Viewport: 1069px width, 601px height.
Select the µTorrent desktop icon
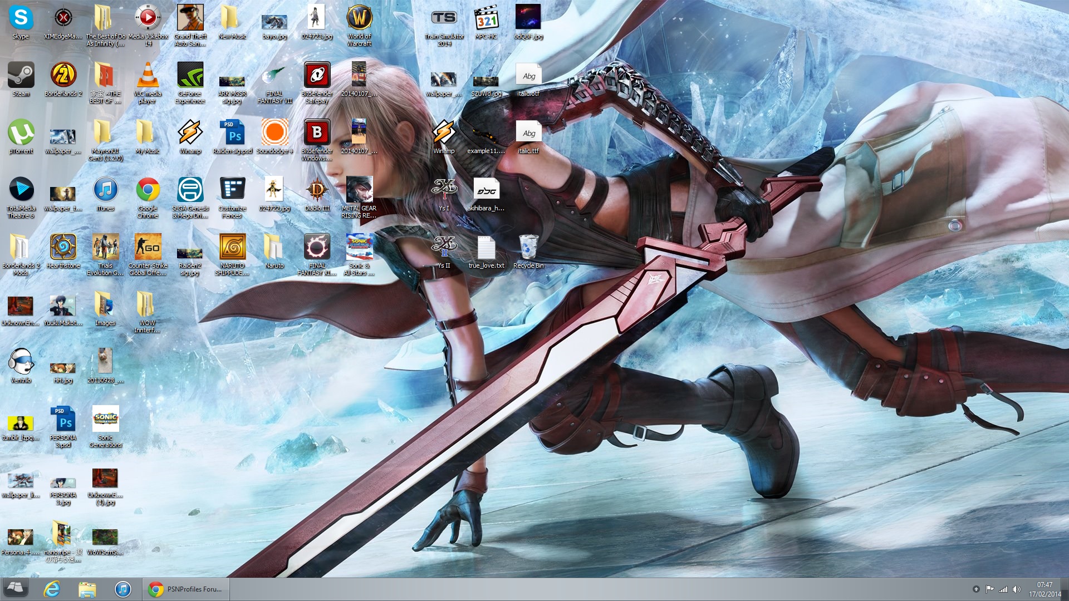click(21, 134)
